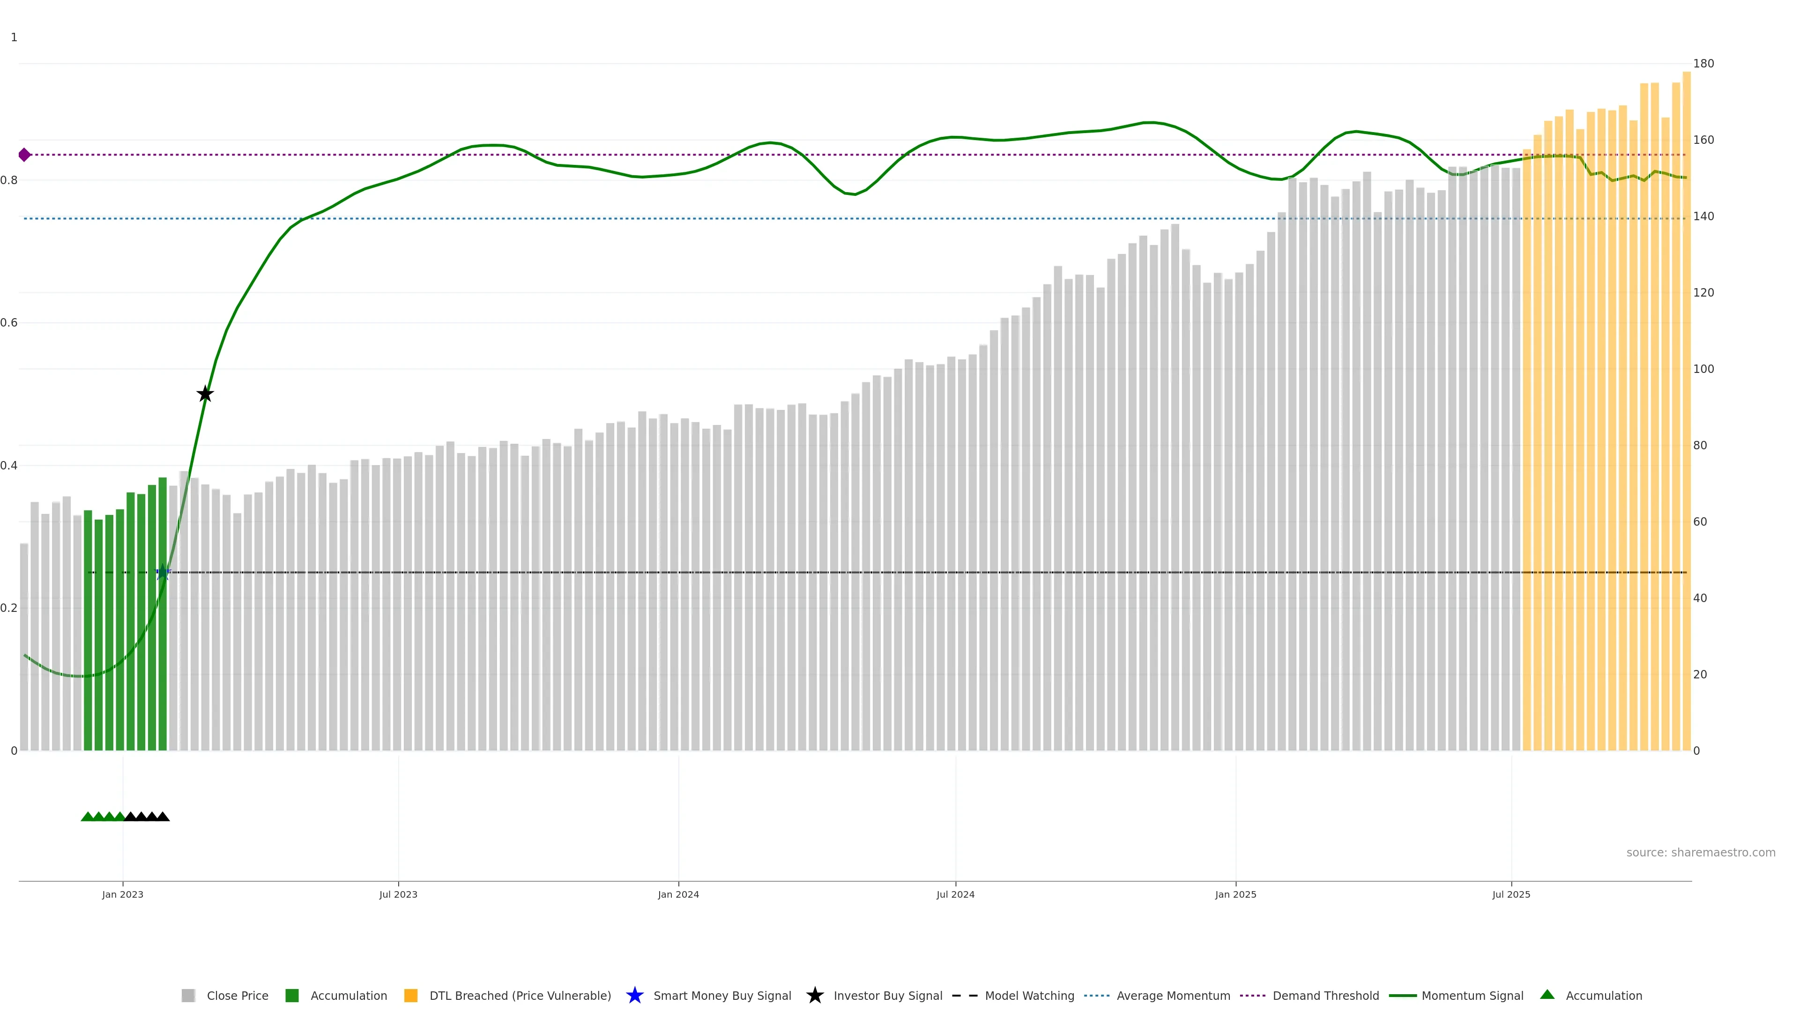This screenshot has height=1012, width=1799.
Task: Click the purple diamond Demand Threshold marker
Action: point(24,154)
